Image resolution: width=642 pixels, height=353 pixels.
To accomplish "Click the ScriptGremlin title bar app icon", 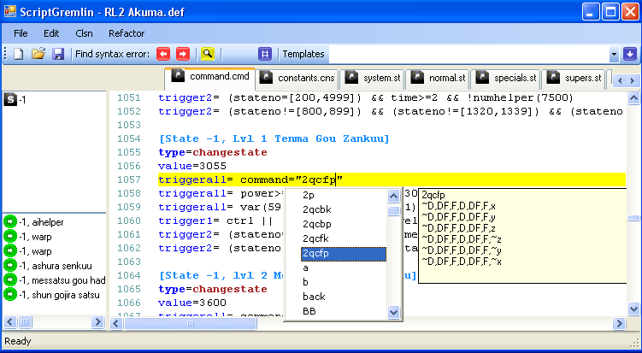I will point(9,11).
